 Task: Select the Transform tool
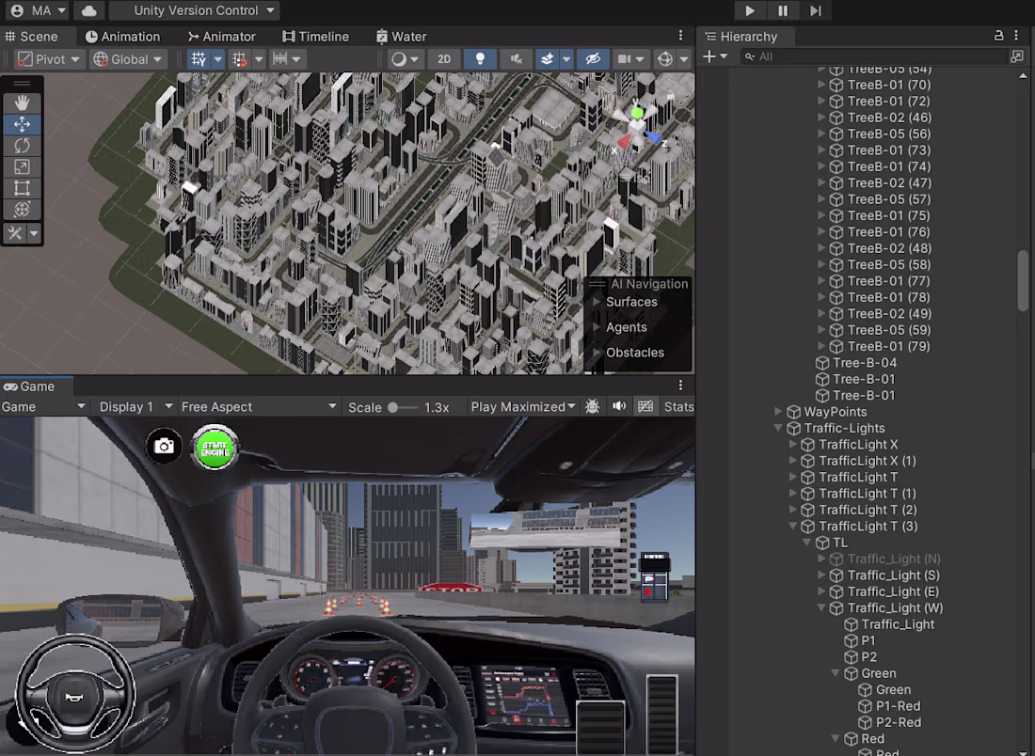click(x=22, y=209)
